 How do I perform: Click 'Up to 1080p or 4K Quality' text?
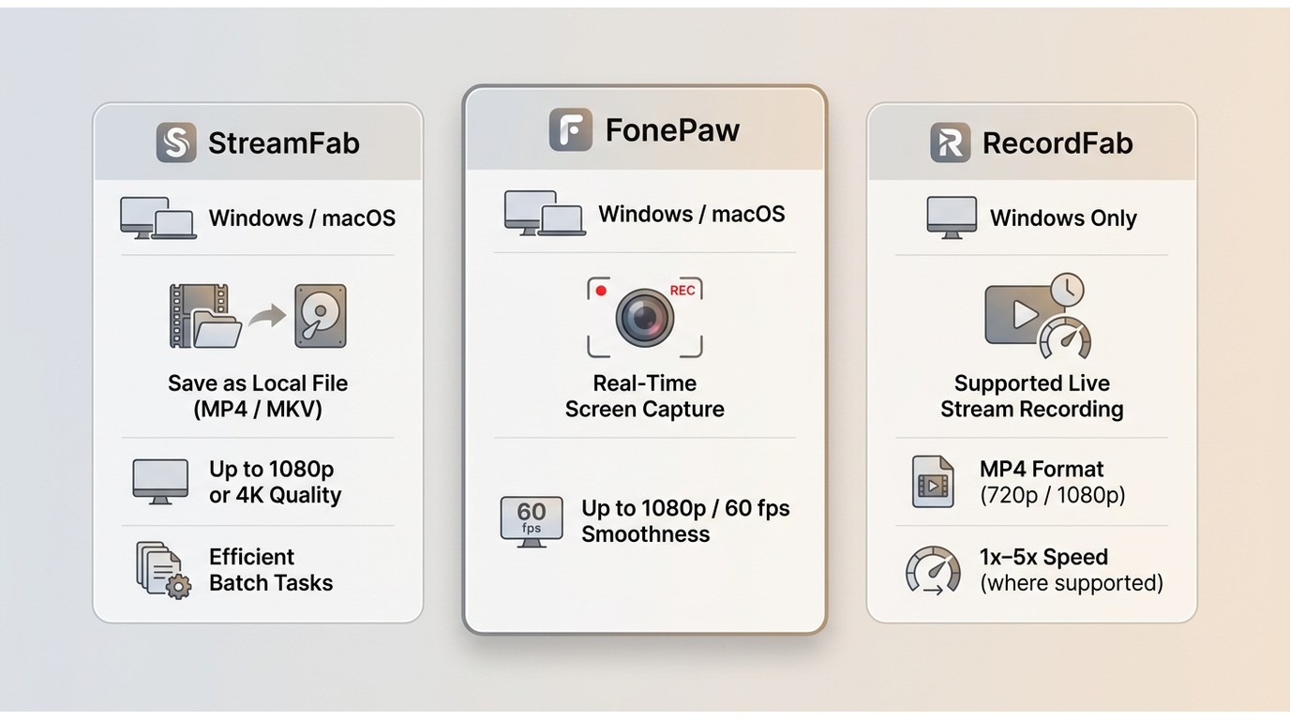tap(275, 482)
